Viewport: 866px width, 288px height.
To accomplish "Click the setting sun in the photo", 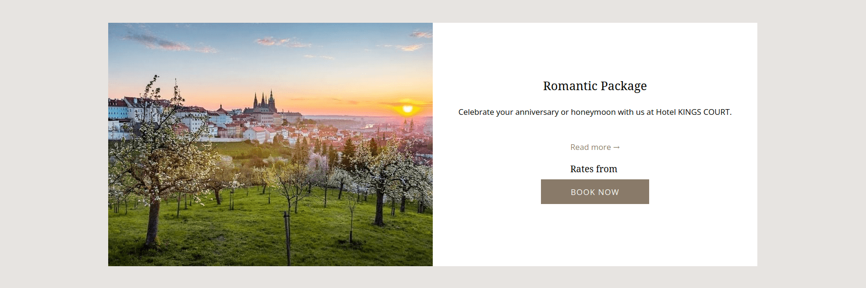I will click(407, 109).
